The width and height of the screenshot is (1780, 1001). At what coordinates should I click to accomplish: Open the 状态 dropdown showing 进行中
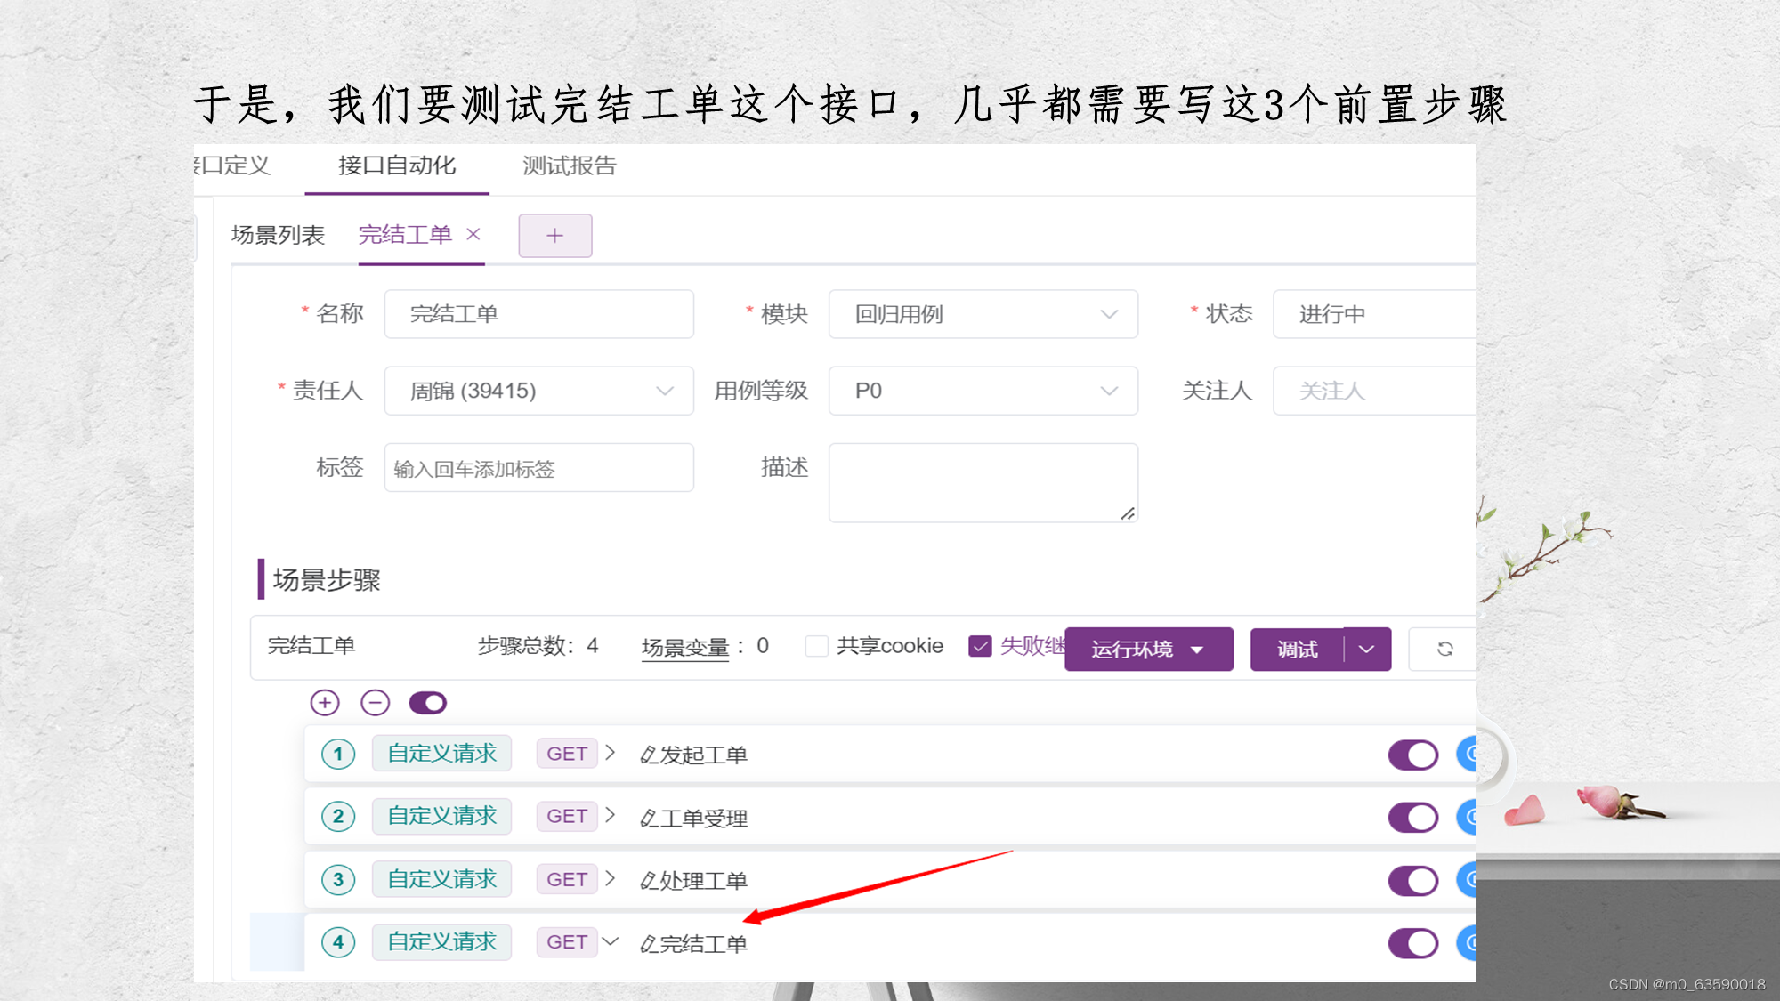click(x=1374, y=314)
